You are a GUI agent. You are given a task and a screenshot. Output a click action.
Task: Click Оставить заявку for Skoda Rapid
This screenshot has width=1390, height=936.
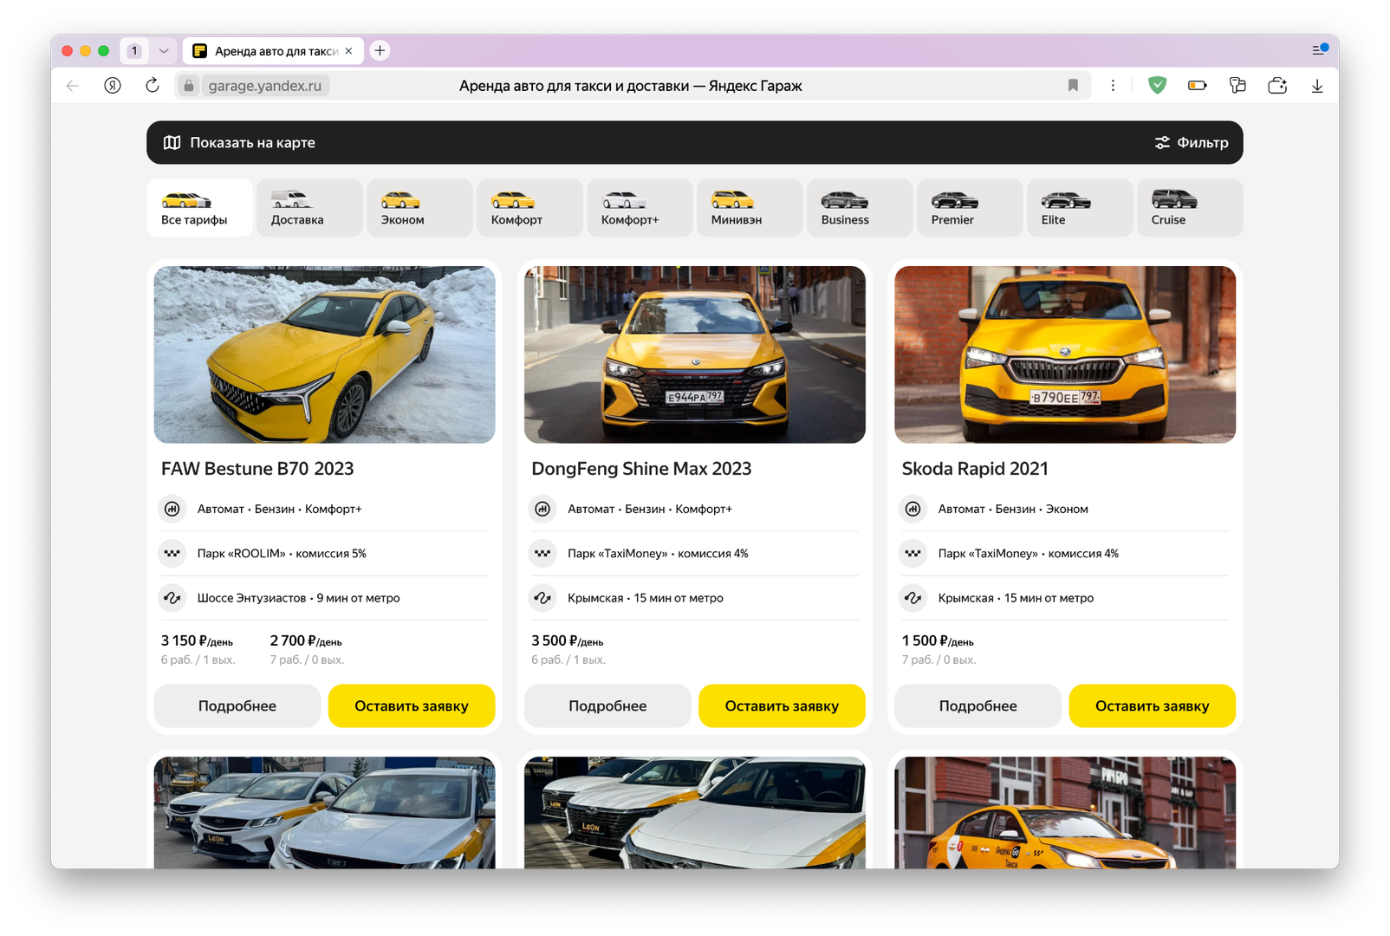click(1153, 706)
